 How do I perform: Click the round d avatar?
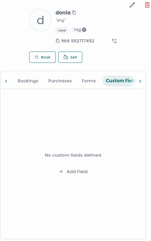[x=40, y=20]
